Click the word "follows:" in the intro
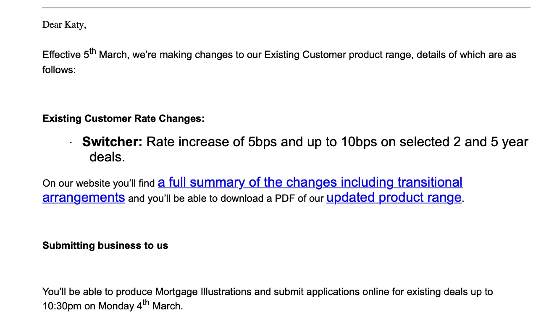The height and width of the screenshot is (322, 541). [x=59, y=70]
